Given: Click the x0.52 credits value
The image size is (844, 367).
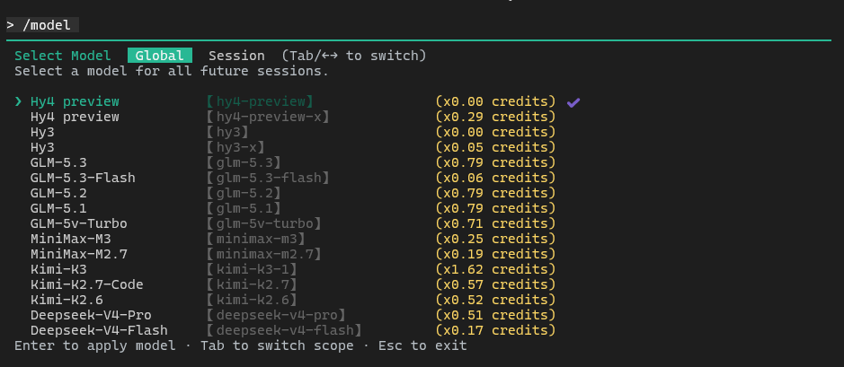Looking at the screenshot, I should pyautogui.click(x=496, y=300).
